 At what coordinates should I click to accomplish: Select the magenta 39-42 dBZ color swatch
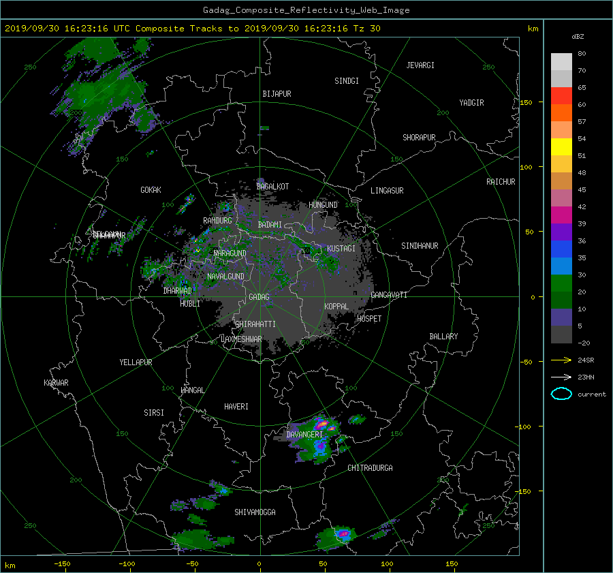pyautogui.click(x=561, y=215)
